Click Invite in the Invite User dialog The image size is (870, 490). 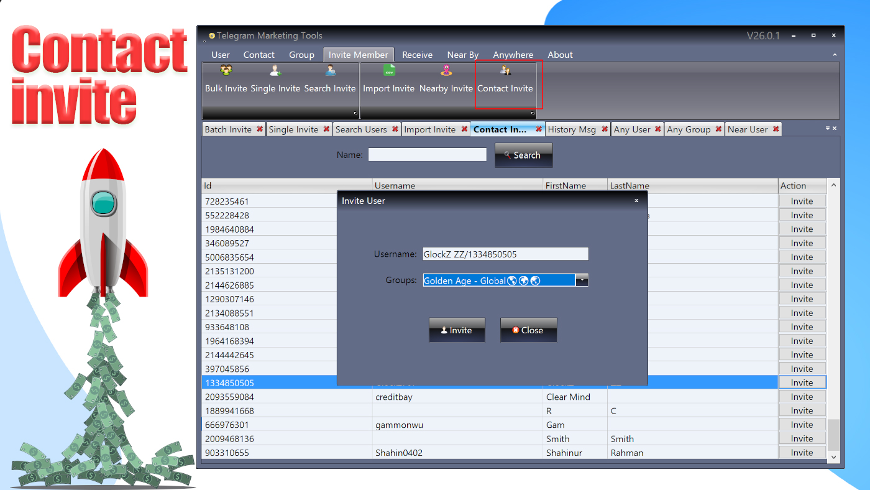pos(457,330)
